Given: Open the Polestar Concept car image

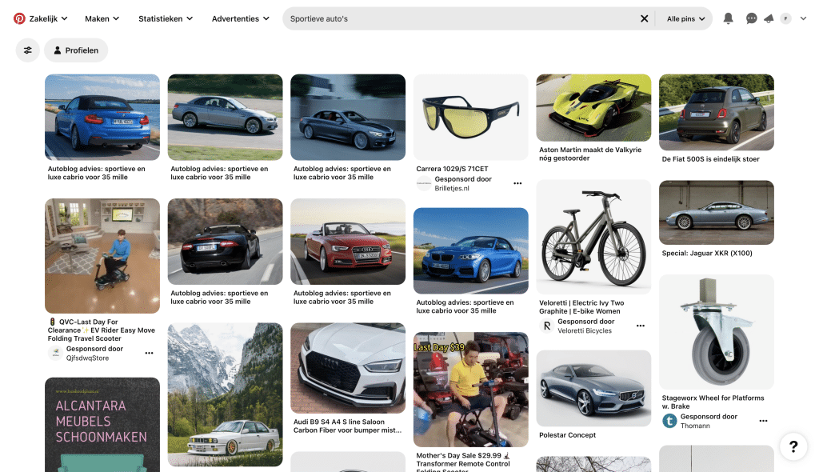Looking at the screenshot, I should [593, 388].
